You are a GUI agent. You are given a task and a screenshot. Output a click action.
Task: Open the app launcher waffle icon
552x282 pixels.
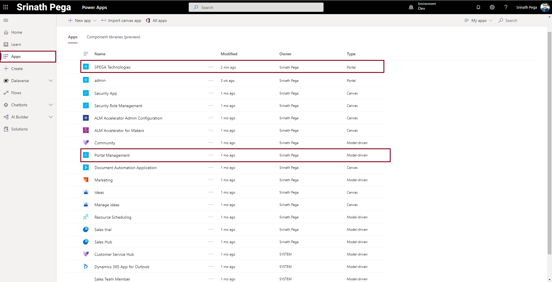pyautogui.click(x=6, y=7)
